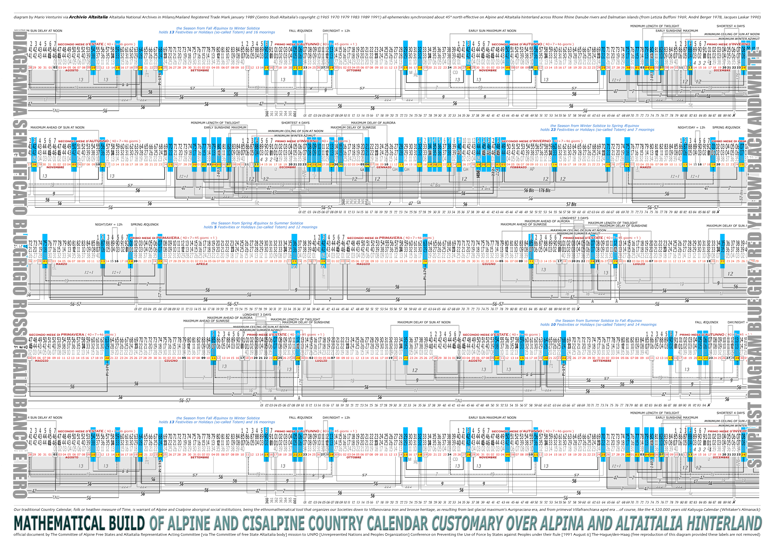Click the 'MATHEMATICAL BUILD' title text
The image size is (773, 547).
tap(79, 523)
